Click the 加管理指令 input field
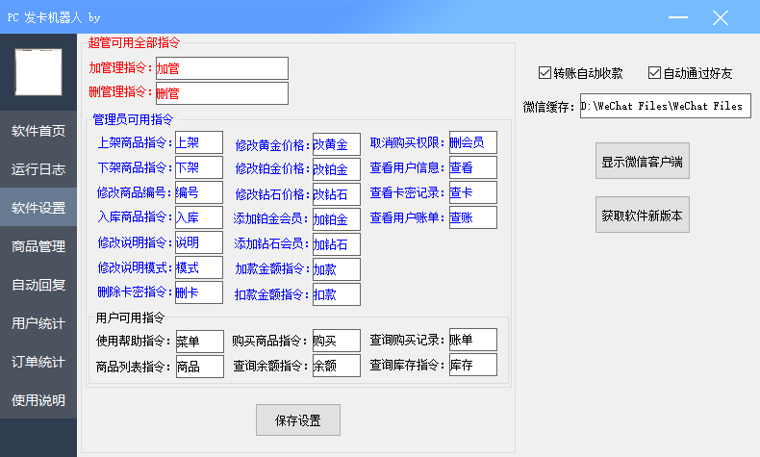Viewport: 760px width, 457px height. coord(222,68)
